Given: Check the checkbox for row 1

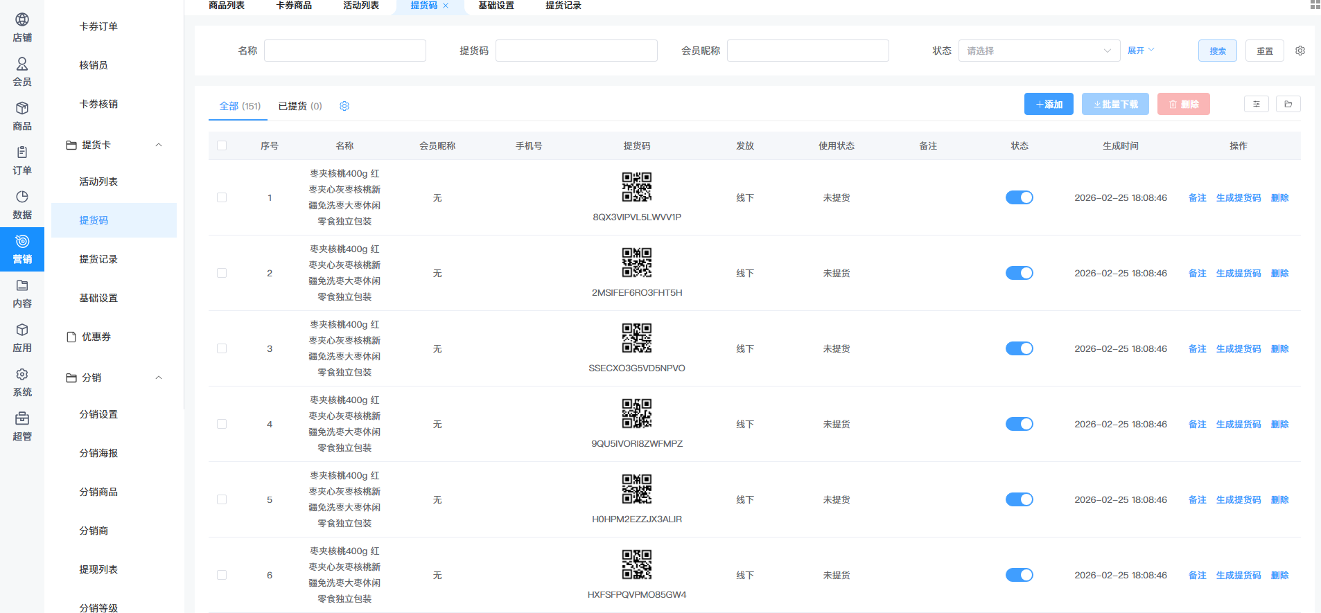Looking at the screenshot, I should pos(222,197).
